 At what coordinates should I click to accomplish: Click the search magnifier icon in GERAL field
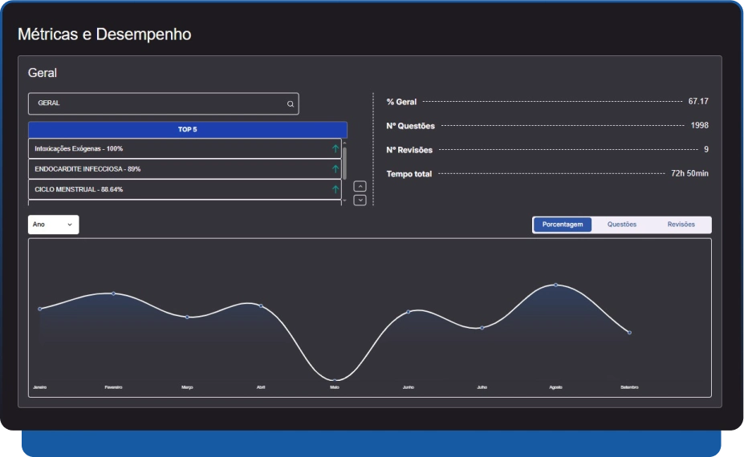click(x=291, y=103)
